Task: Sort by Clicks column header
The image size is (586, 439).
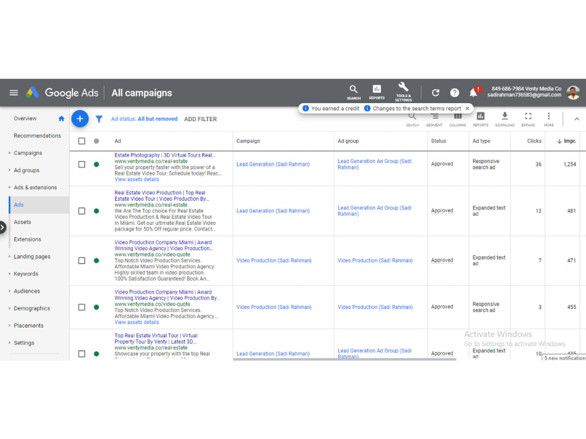Action: 534,141
